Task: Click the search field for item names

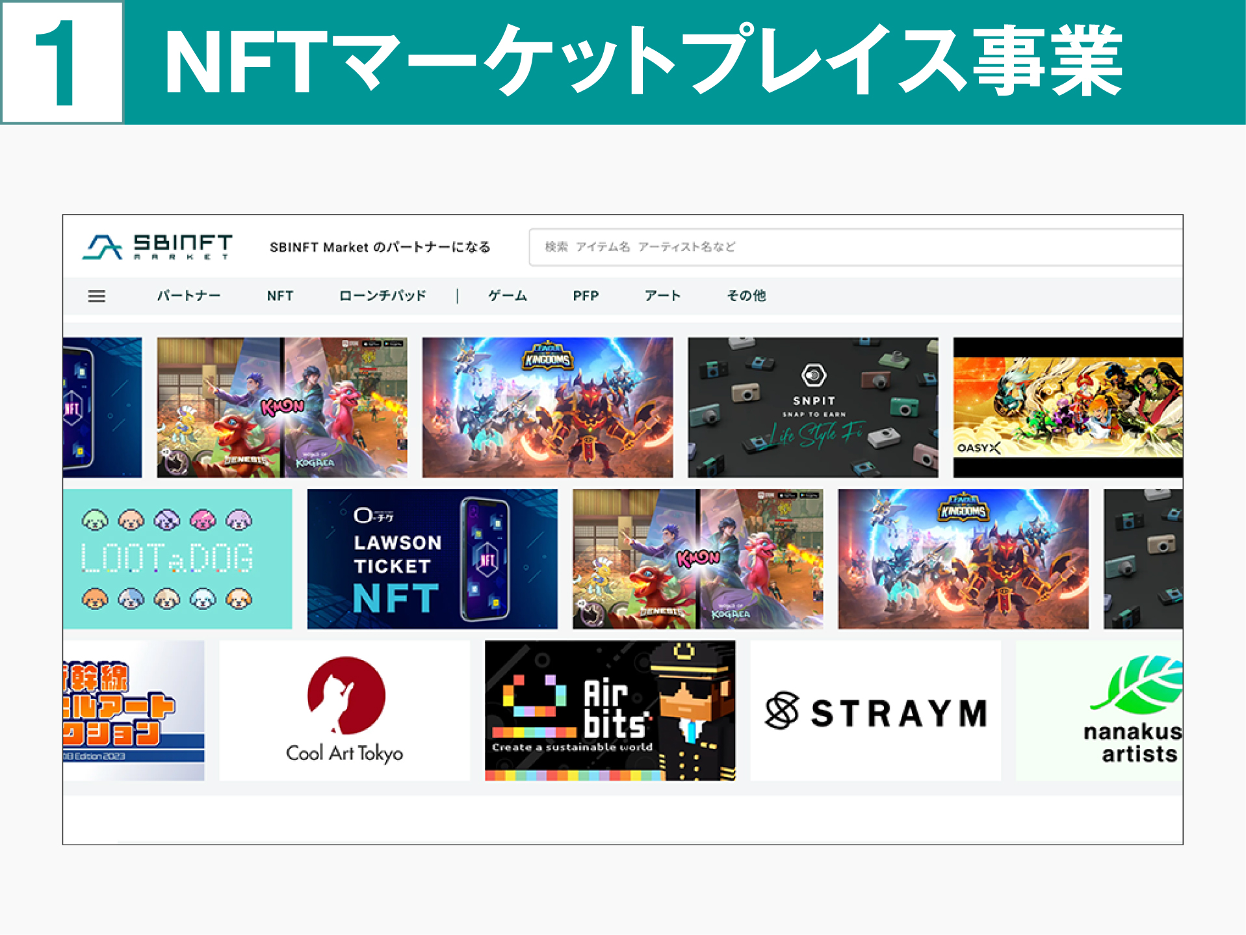Action: coord(856,247)
